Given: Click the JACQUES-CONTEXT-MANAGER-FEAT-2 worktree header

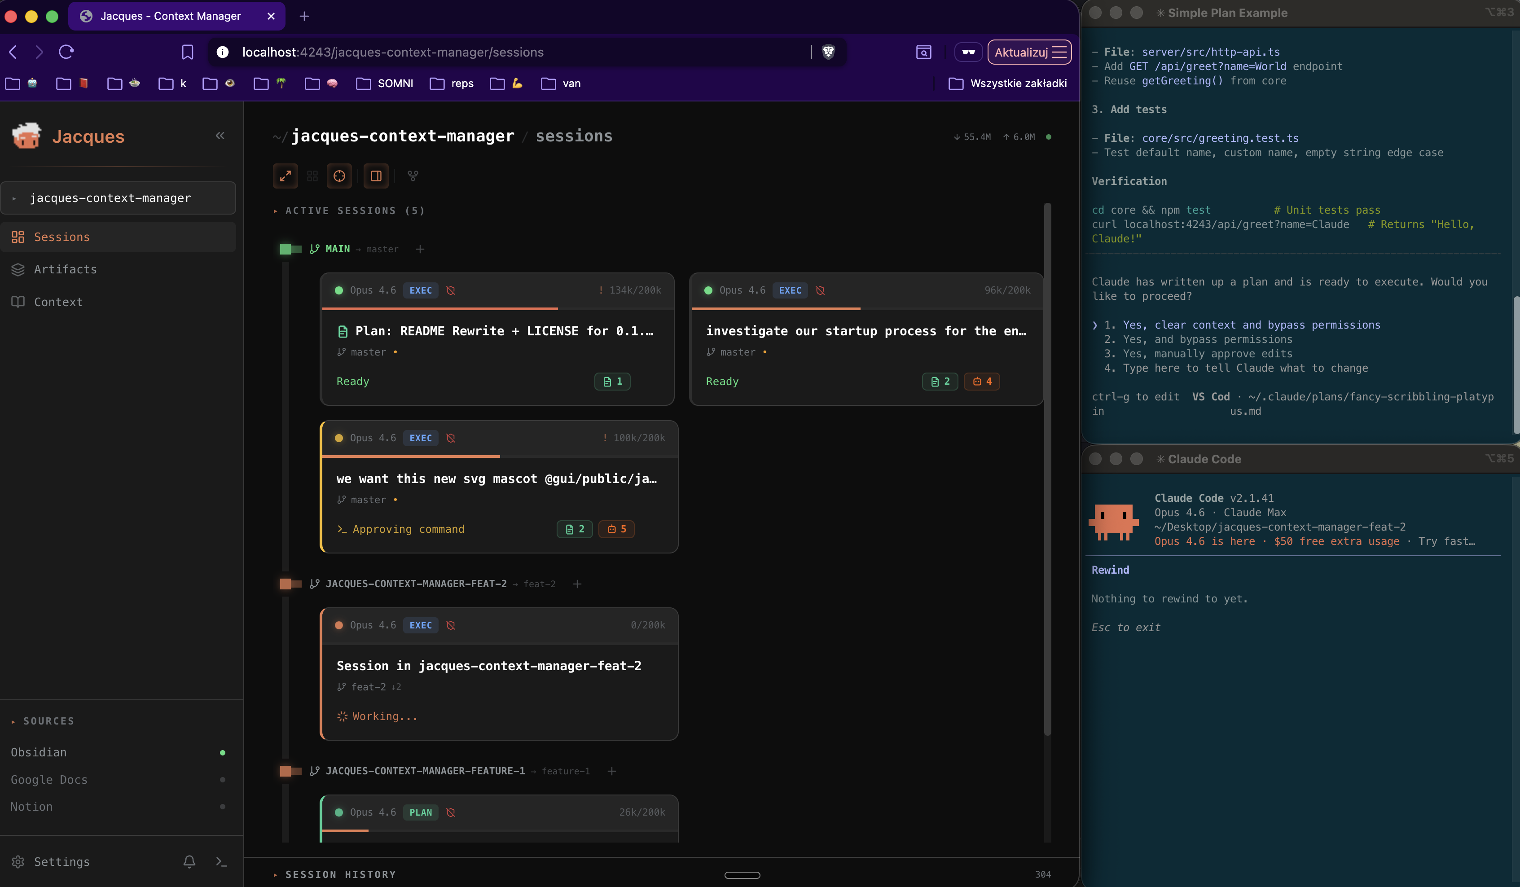Looking at the screenshot, I should coord(432,584).
